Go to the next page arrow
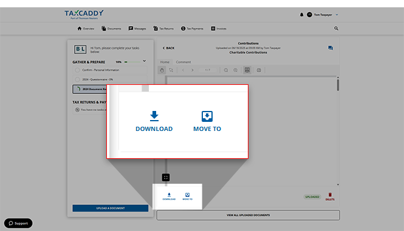This screenshot has width=404, height=231. tap(192, 70)
